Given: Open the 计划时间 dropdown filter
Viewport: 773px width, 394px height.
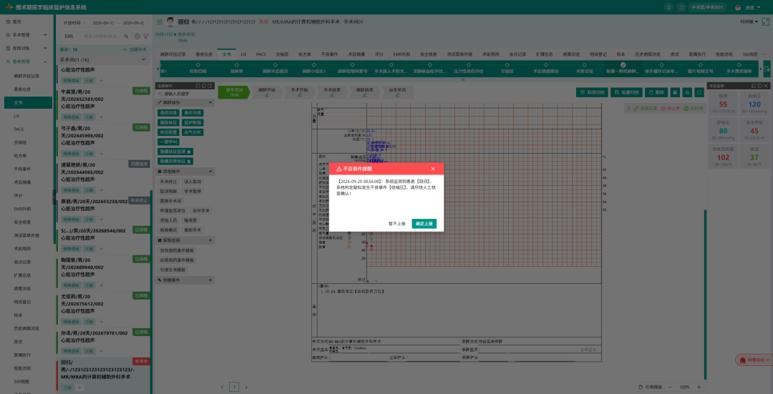Looking at the screenshot, I should [x=74, y=23].
